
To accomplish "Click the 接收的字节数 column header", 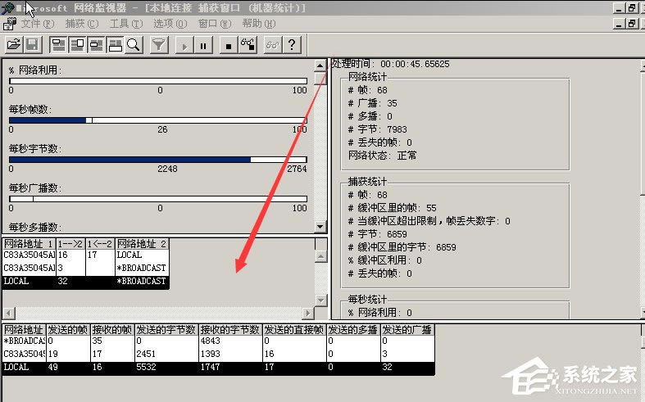I will 230,330.
